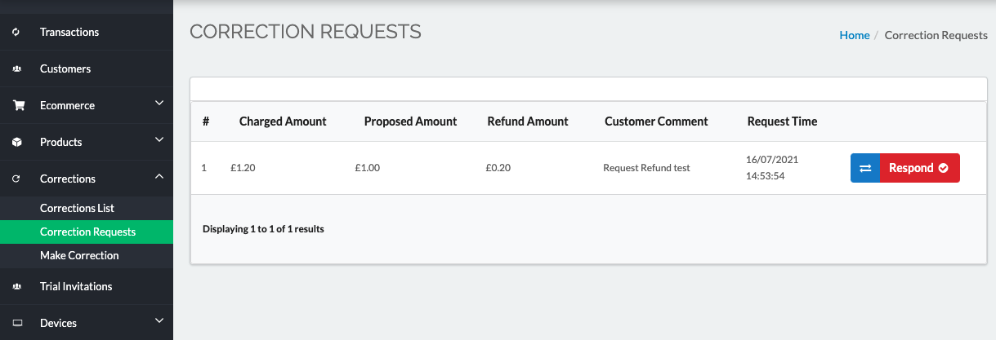The height and width of the screenshot is (340, 996).
Task: Expand the Devices menu chevron
Action: point(159,321)
